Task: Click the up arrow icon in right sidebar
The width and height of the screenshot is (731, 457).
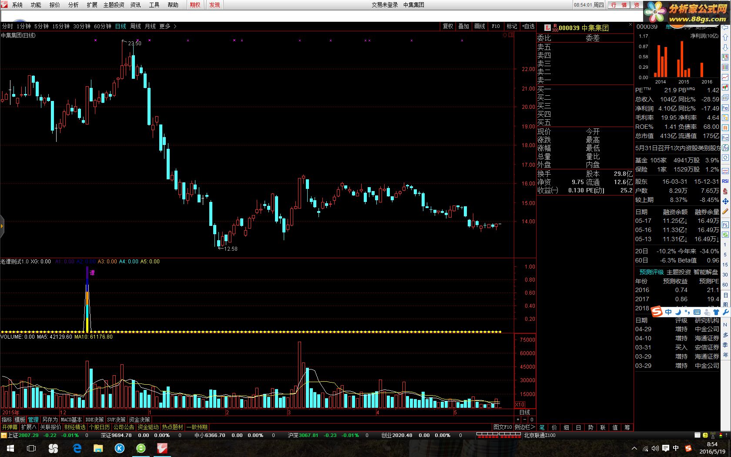Action: [725, 37]
